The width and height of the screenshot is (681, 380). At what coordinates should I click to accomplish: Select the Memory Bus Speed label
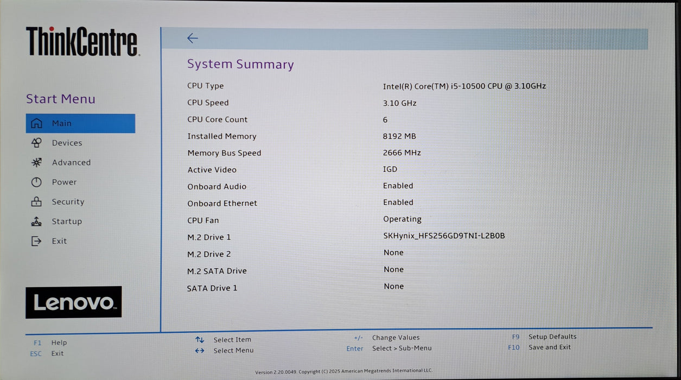(225, 153)
